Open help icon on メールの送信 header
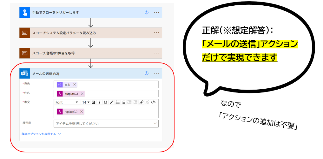The width and height of the screenshot is (323, 159). pos(147,74)
